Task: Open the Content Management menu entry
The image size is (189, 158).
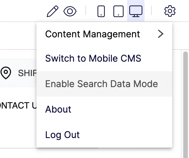Action: tap(104, 34)
